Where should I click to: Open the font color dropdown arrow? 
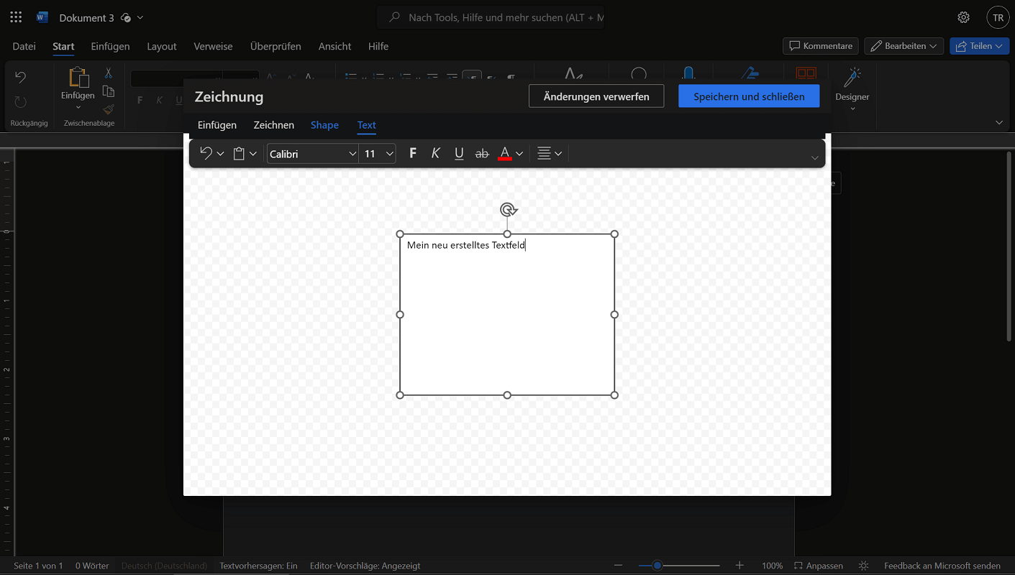(519, 154)
